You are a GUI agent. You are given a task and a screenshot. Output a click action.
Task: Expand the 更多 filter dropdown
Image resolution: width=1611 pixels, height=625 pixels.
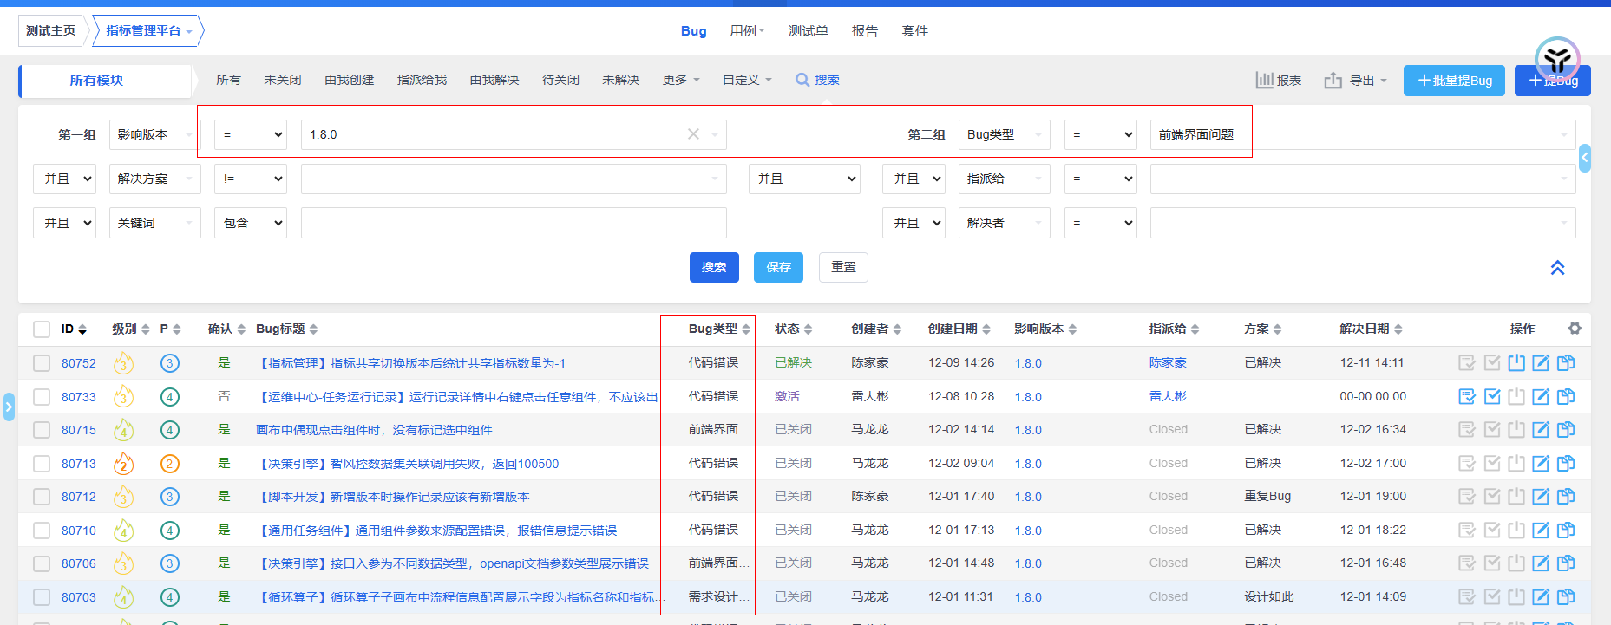tap(680, 80)
